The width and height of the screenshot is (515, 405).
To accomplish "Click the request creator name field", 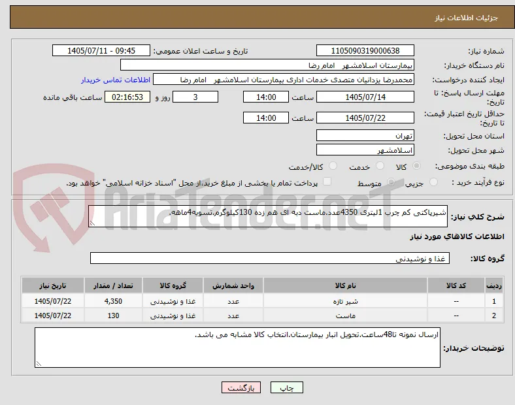I will point(284,80).
